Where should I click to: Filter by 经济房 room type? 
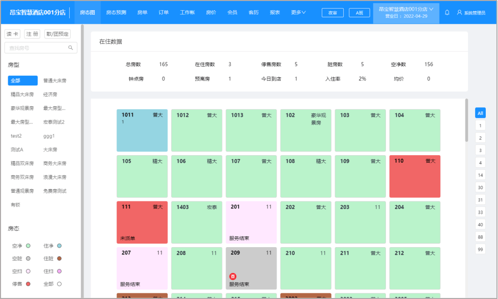coord(50,95)
